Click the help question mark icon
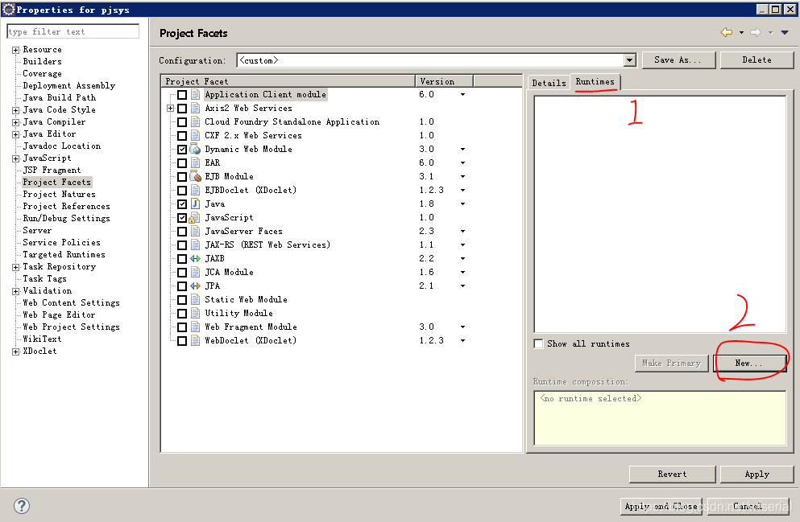This screenshot has height=522, width=800. (x=22, y=506)
